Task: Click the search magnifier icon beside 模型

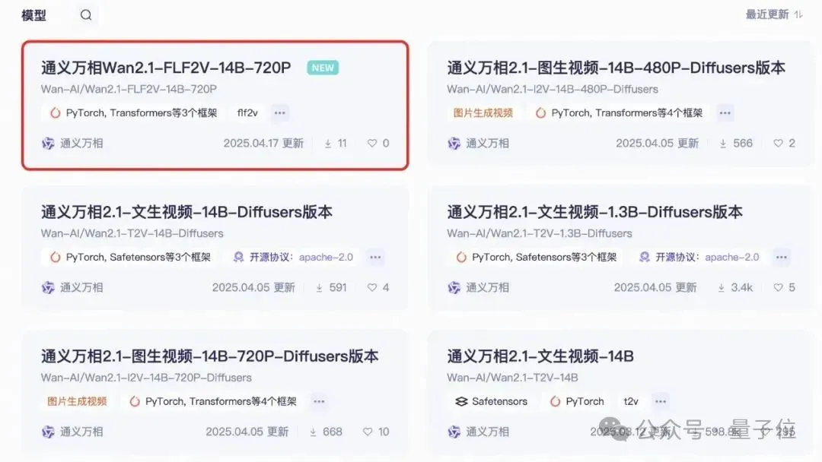Action: 86,14
